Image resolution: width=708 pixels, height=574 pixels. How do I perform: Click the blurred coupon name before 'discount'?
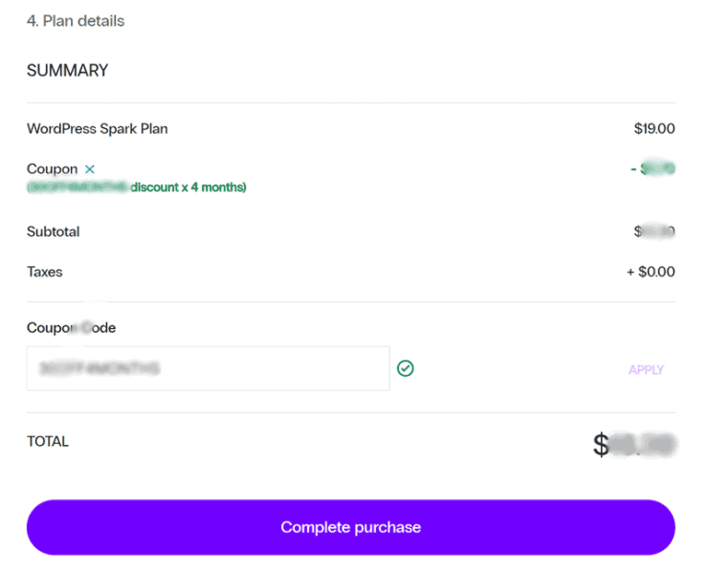[x=77, y=187]
